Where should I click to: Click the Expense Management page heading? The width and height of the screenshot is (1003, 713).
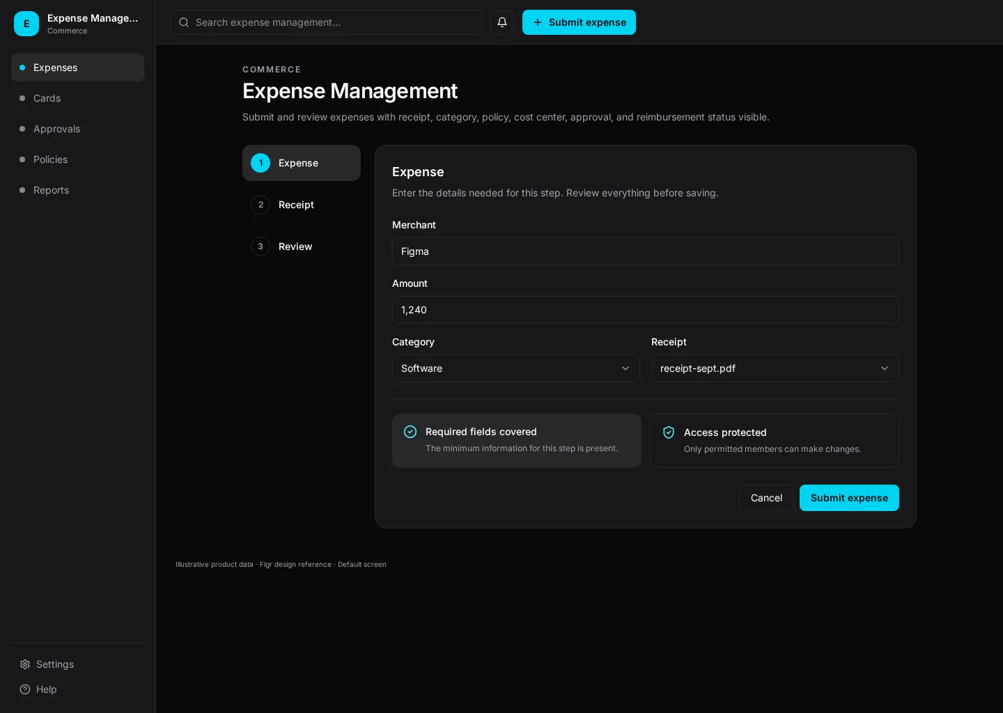(x=350, y=91)
